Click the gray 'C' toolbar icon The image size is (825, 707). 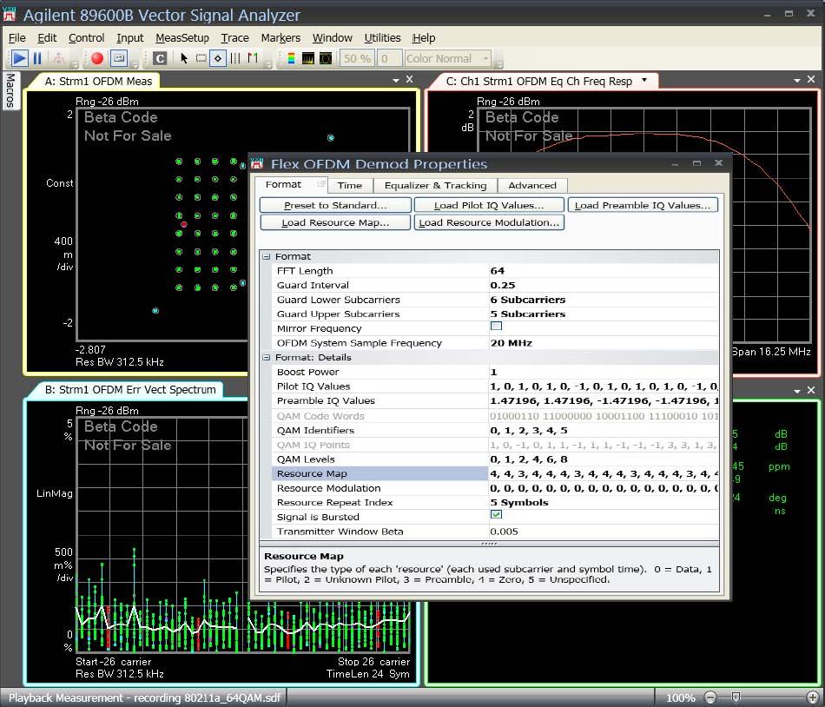point(160,58)
